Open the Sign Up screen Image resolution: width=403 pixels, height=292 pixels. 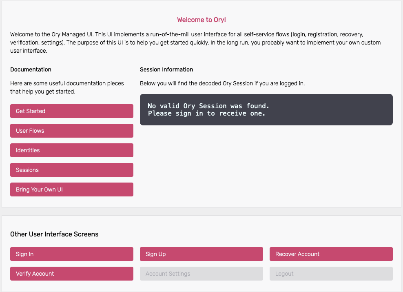pyautogui.click(x=201, y=254)
